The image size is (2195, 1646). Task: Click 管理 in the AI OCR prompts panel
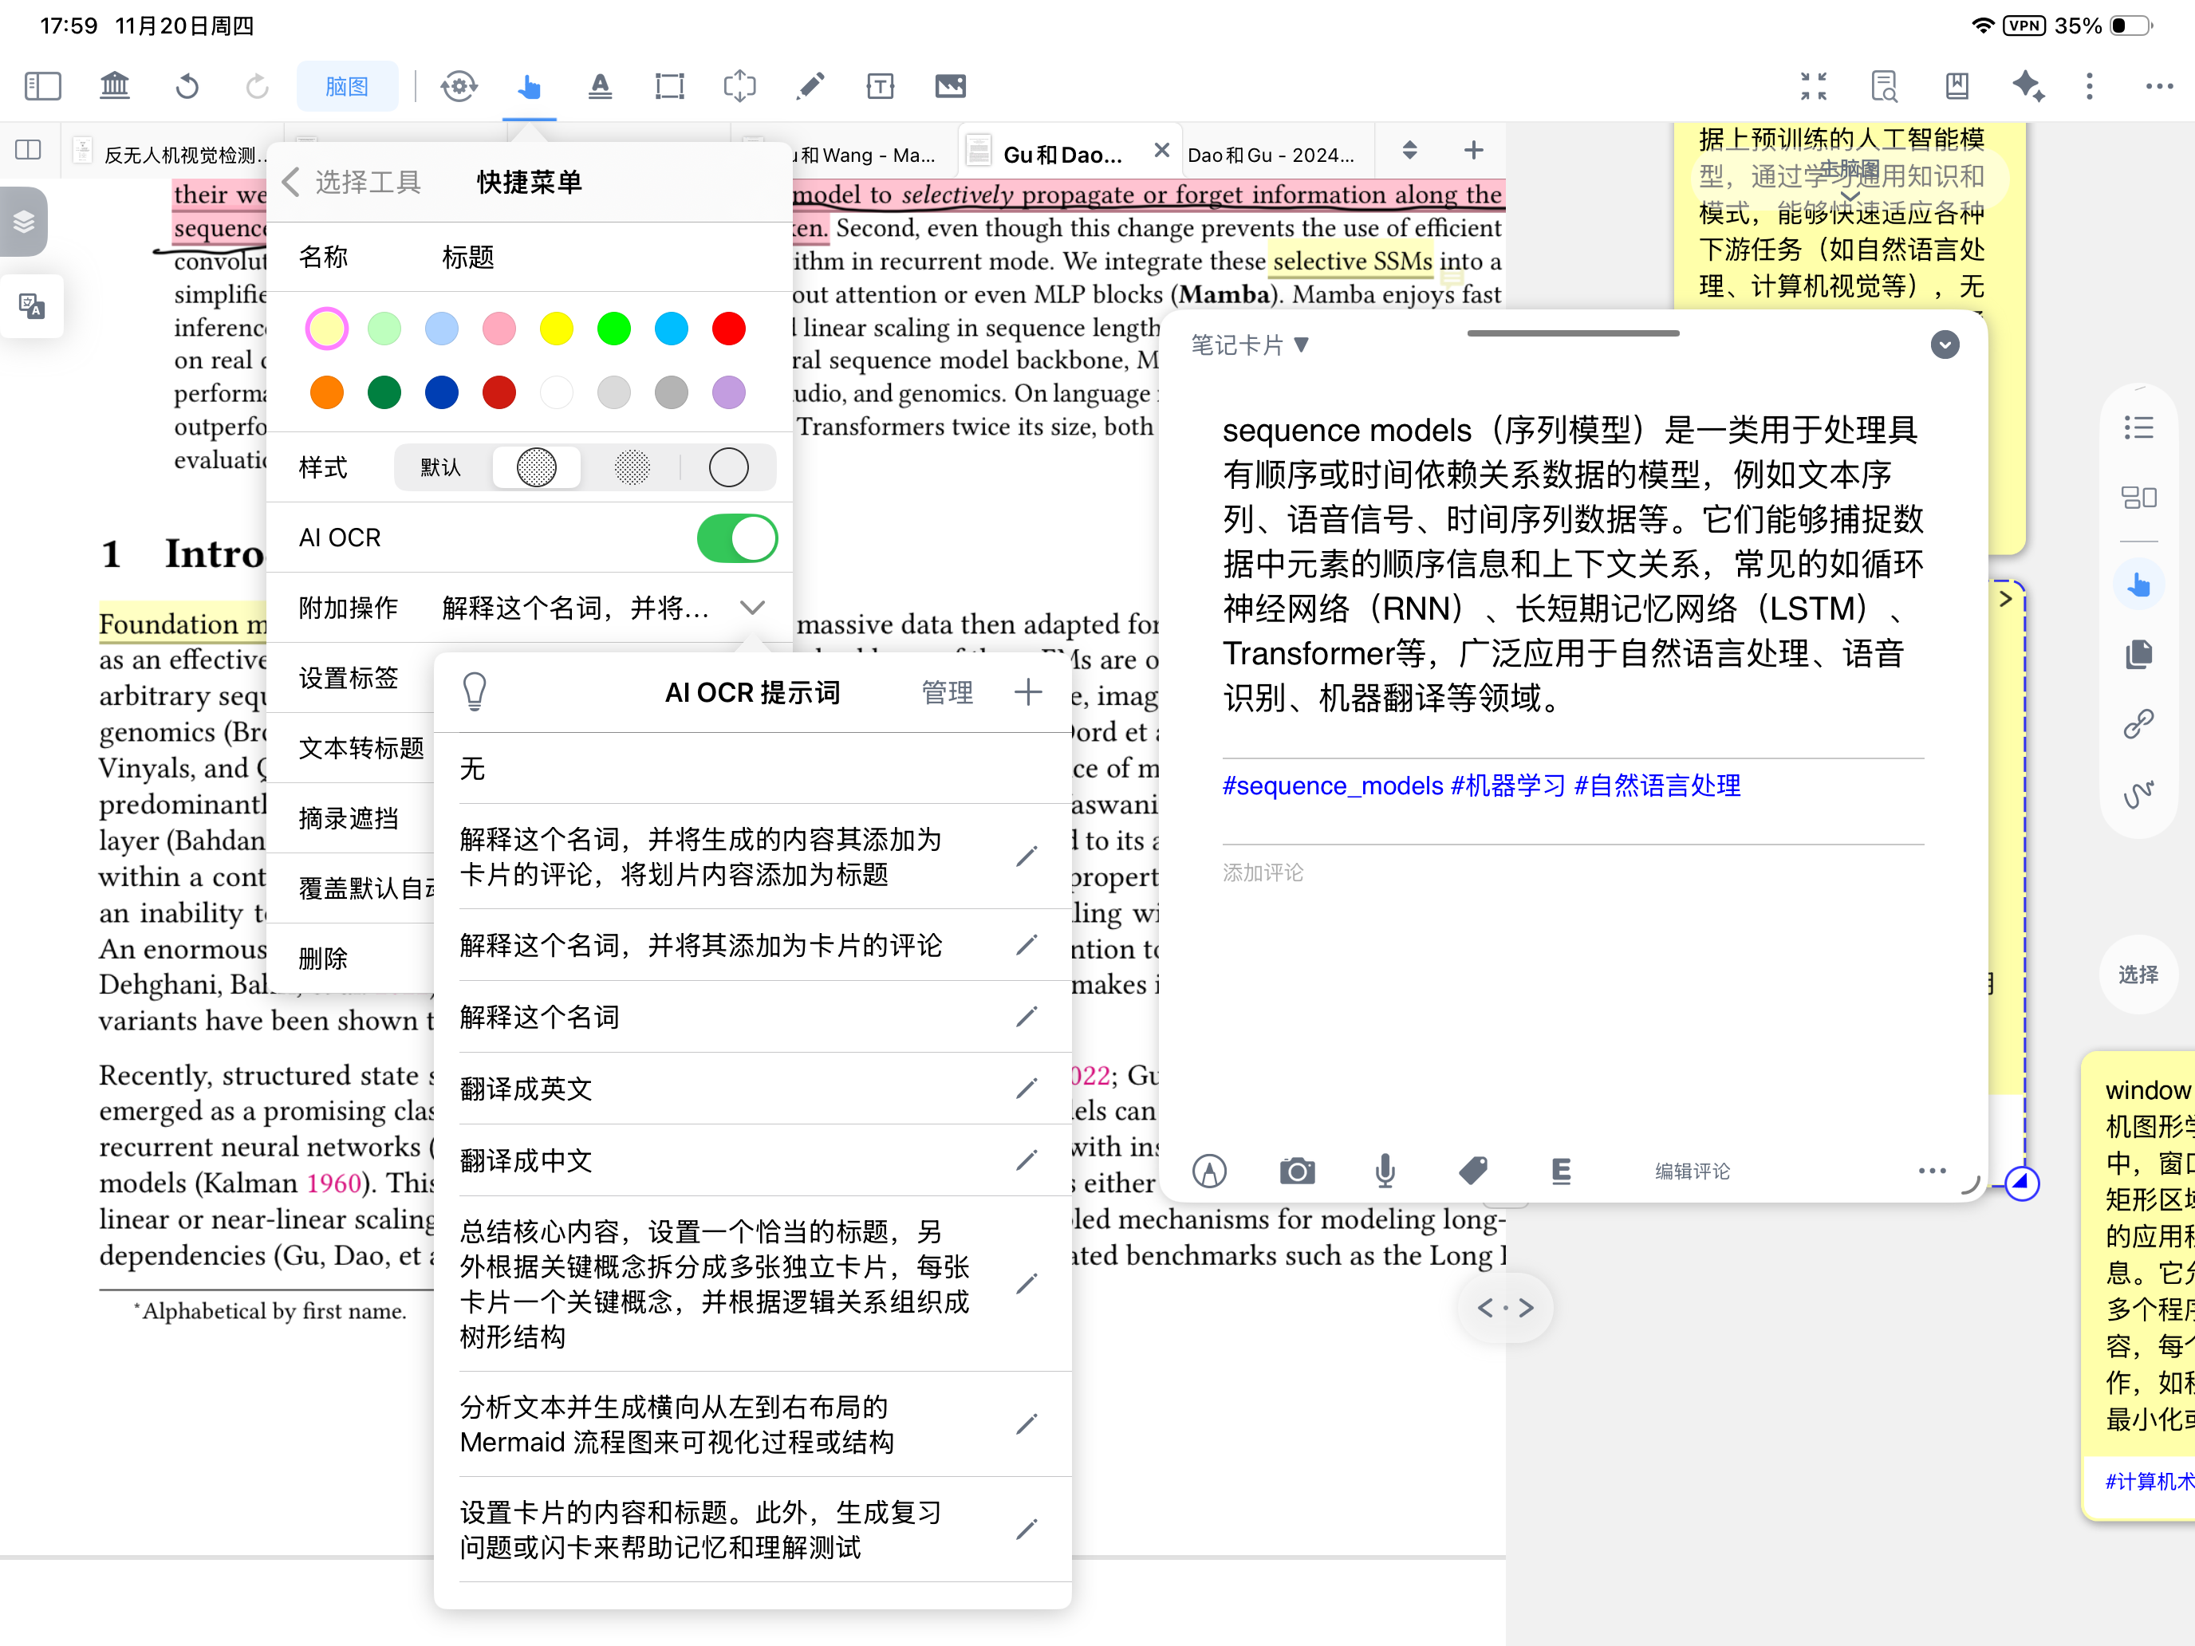pos(947,692)
